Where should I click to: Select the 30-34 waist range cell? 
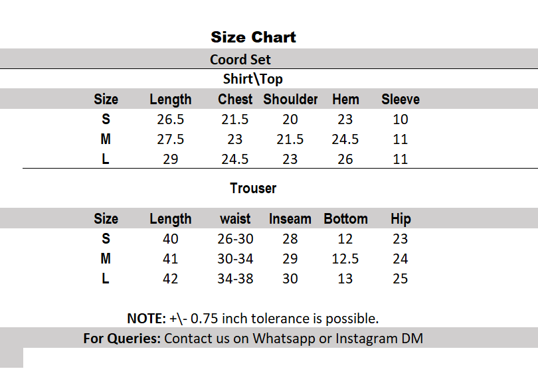[235, 259]
